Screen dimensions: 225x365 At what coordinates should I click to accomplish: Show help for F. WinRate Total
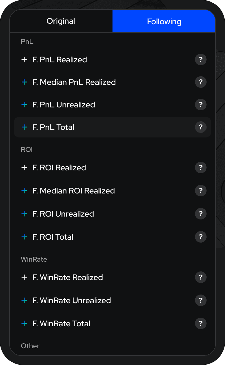pos(201,324)
